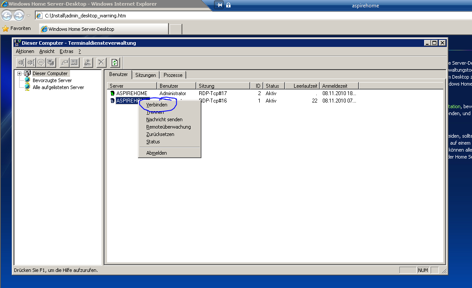Click the Internet Explorer back arrow button

pyautogui.click(x=7, y=15)
